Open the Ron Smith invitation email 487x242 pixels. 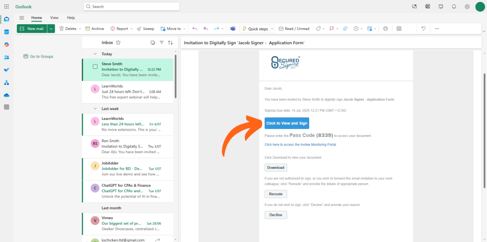(x=127, y=146)
